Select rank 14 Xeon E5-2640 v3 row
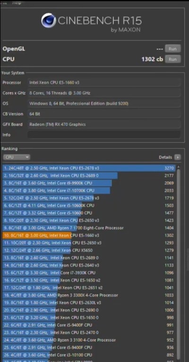The height and width of the screenshot is (362, 189). click(89, 265)
